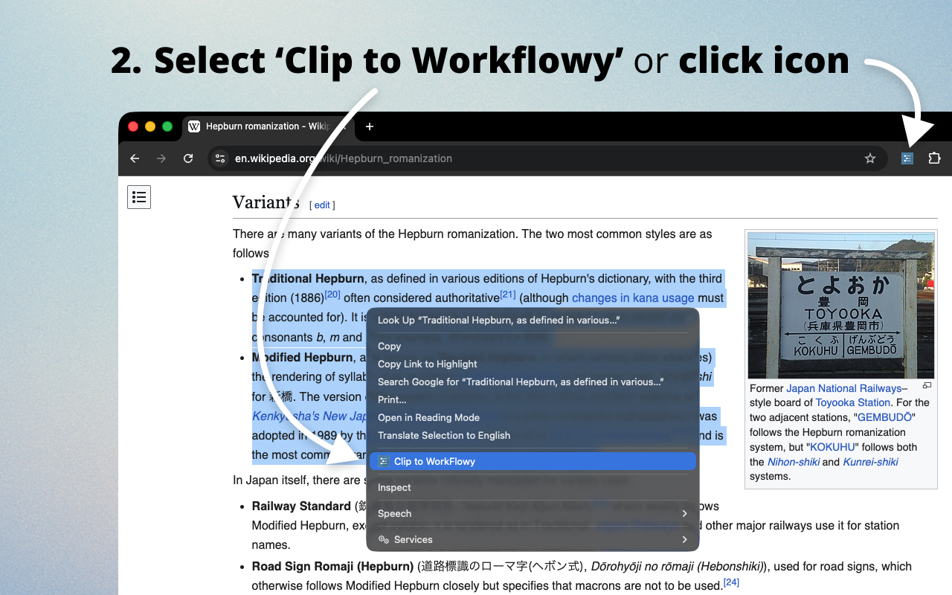
Task: Open the Wikipedia table of contents icon
Action: (139, 197)
